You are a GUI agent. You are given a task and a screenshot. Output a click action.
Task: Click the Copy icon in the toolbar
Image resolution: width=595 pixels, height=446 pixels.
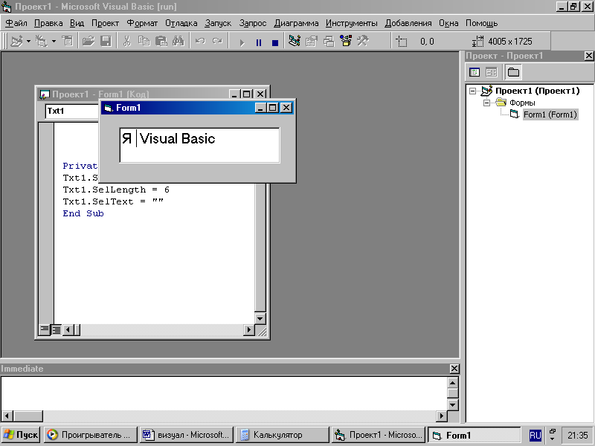point(144,41)
